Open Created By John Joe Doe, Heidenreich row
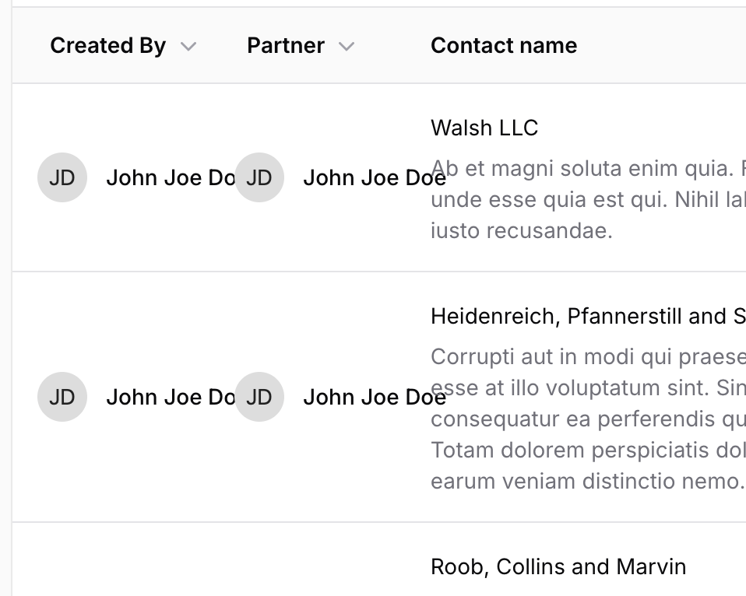746x596 pixels. pyautogui.click(x=170, y=398)
